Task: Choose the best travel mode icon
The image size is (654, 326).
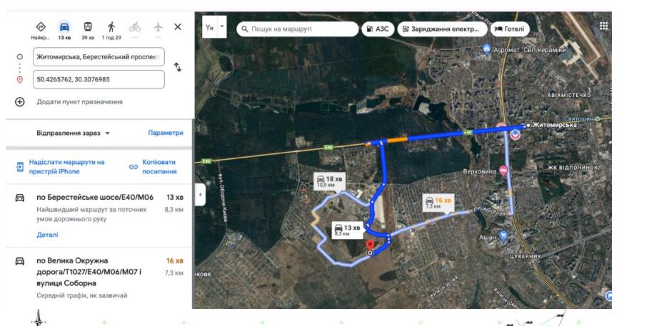Action: 41,26
